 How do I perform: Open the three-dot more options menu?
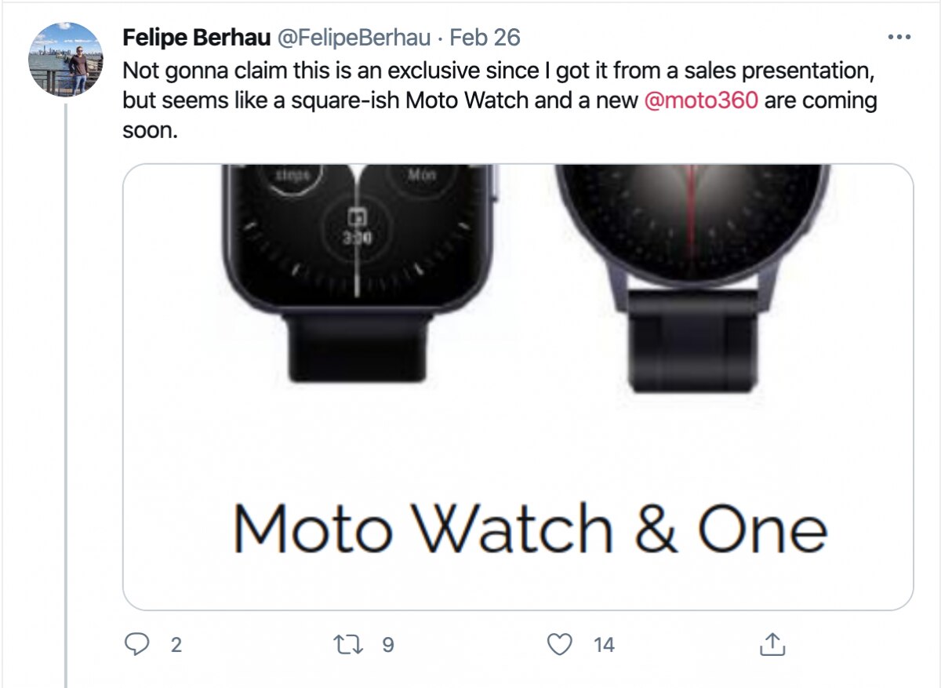click(x=898, y=37)
